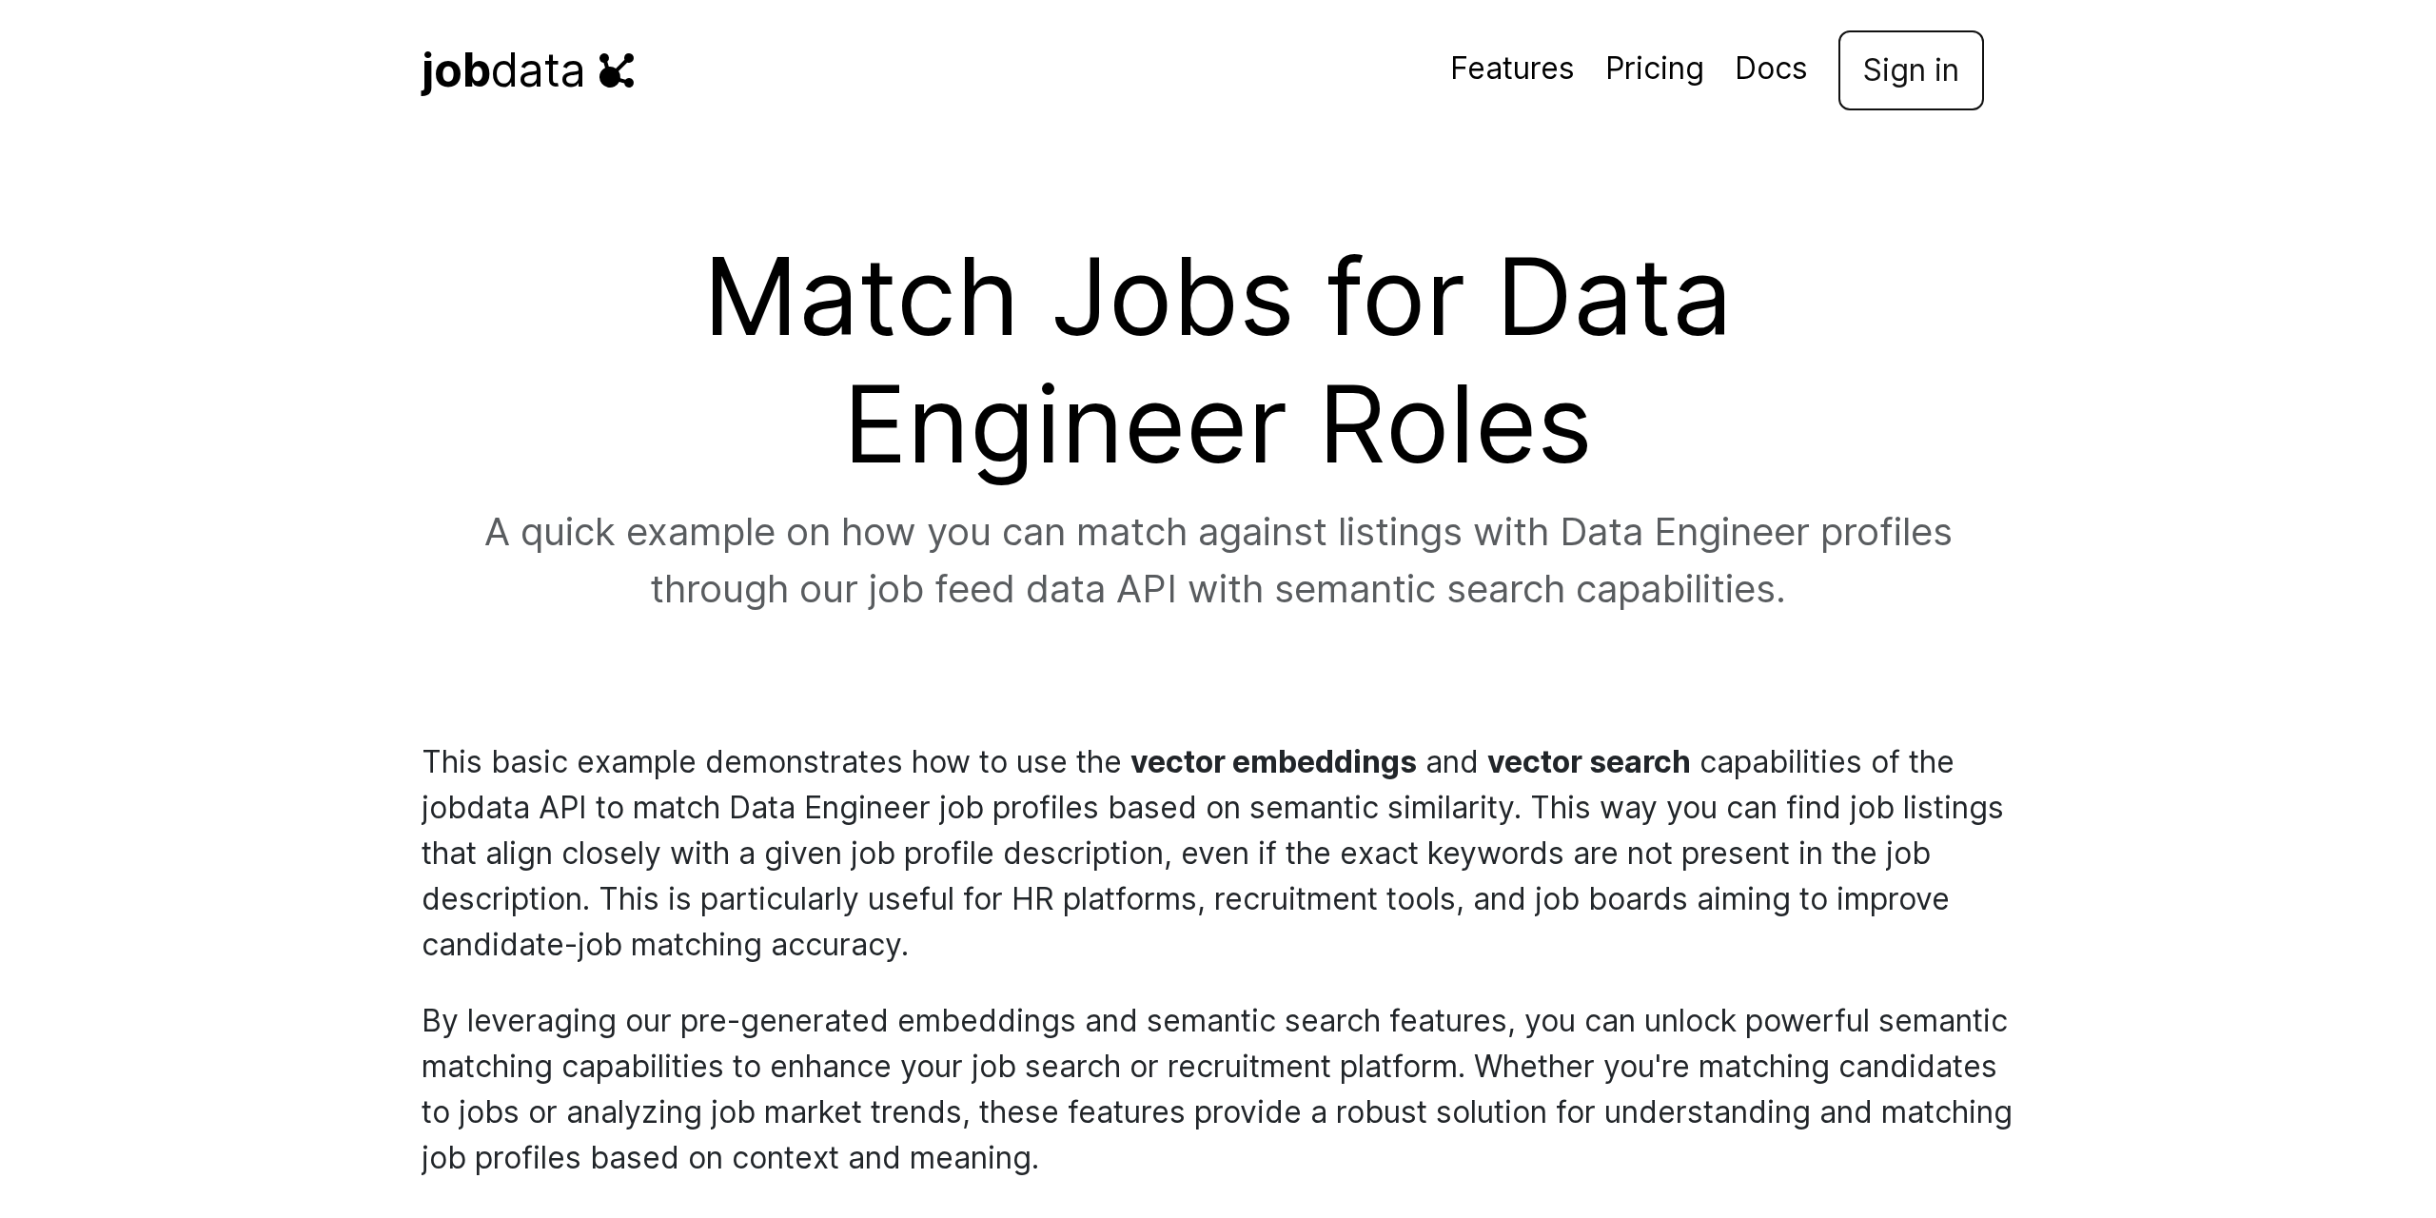Click the bold text vector embeddings

click(x=1272, y=761)
